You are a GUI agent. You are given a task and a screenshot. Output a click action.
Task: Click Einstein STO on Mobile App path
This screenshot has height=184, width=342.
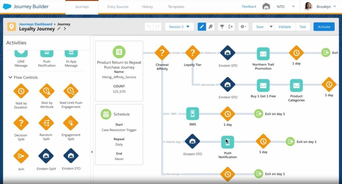[192, 142]
